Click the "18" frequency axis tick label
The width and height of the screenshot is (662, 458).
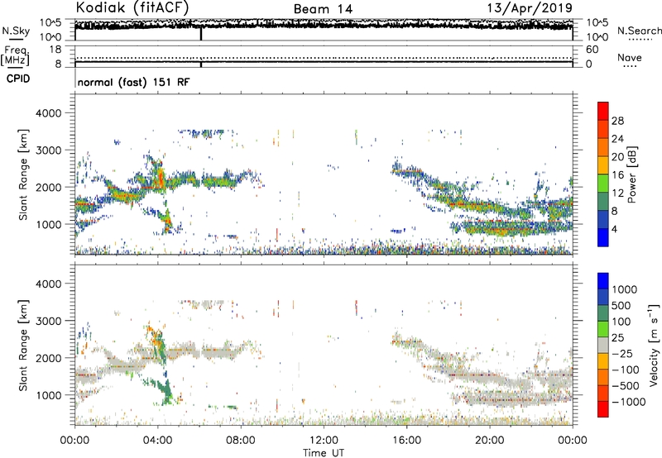pos(55,50)
